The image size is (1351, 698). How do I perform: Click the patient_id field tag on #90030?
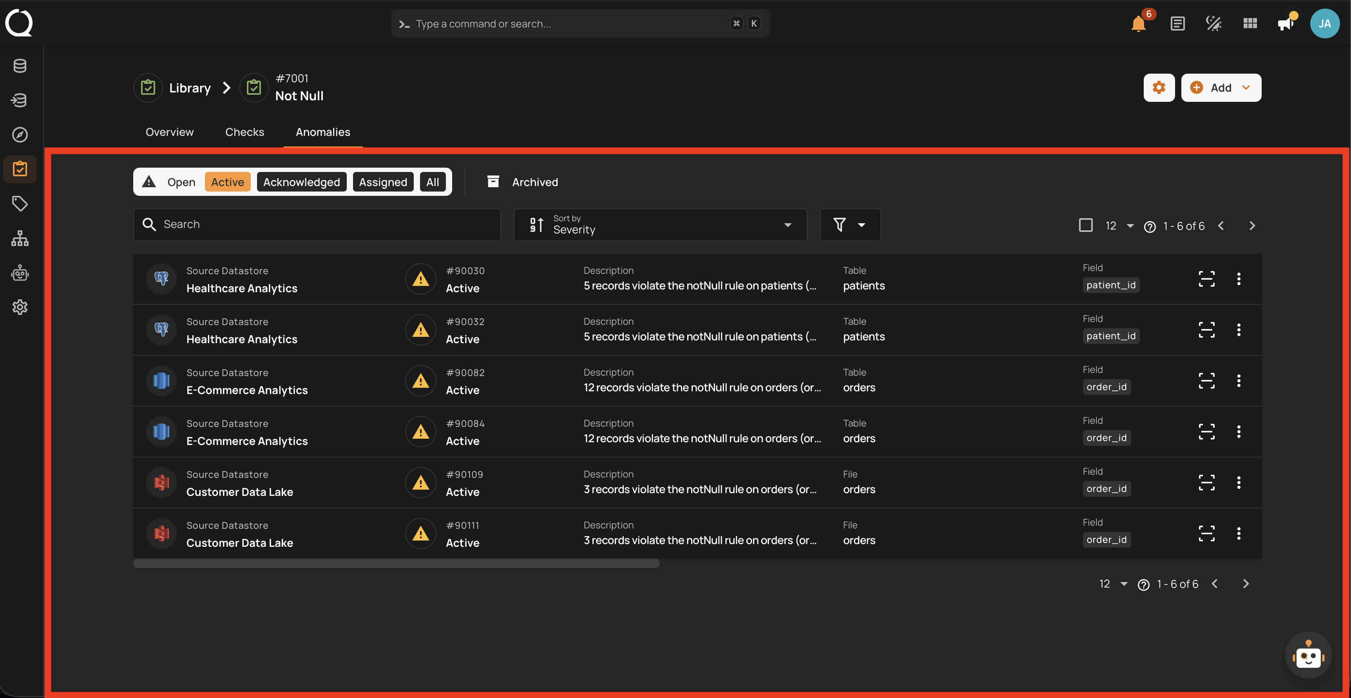click(1111, 285)
